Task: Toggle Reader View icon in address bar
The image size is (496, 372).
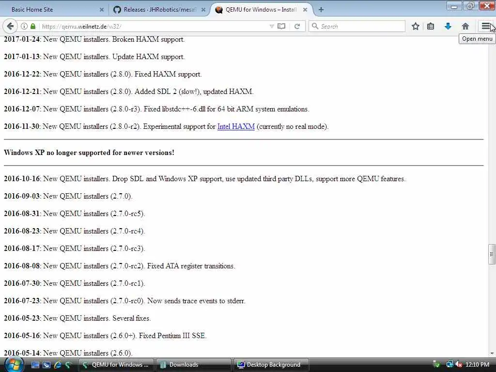Action: (x=281, y=26)
